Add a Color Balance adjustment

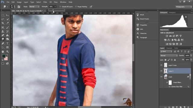tap(169, 40)
